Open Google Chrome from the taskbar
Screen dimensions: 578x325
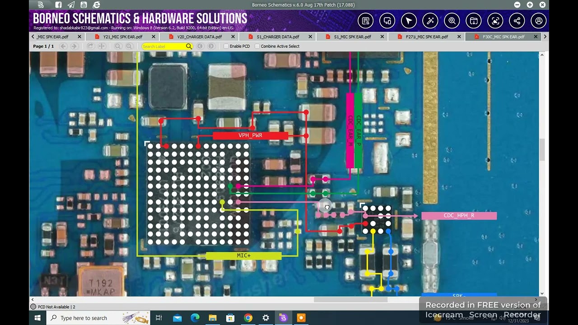248,318
